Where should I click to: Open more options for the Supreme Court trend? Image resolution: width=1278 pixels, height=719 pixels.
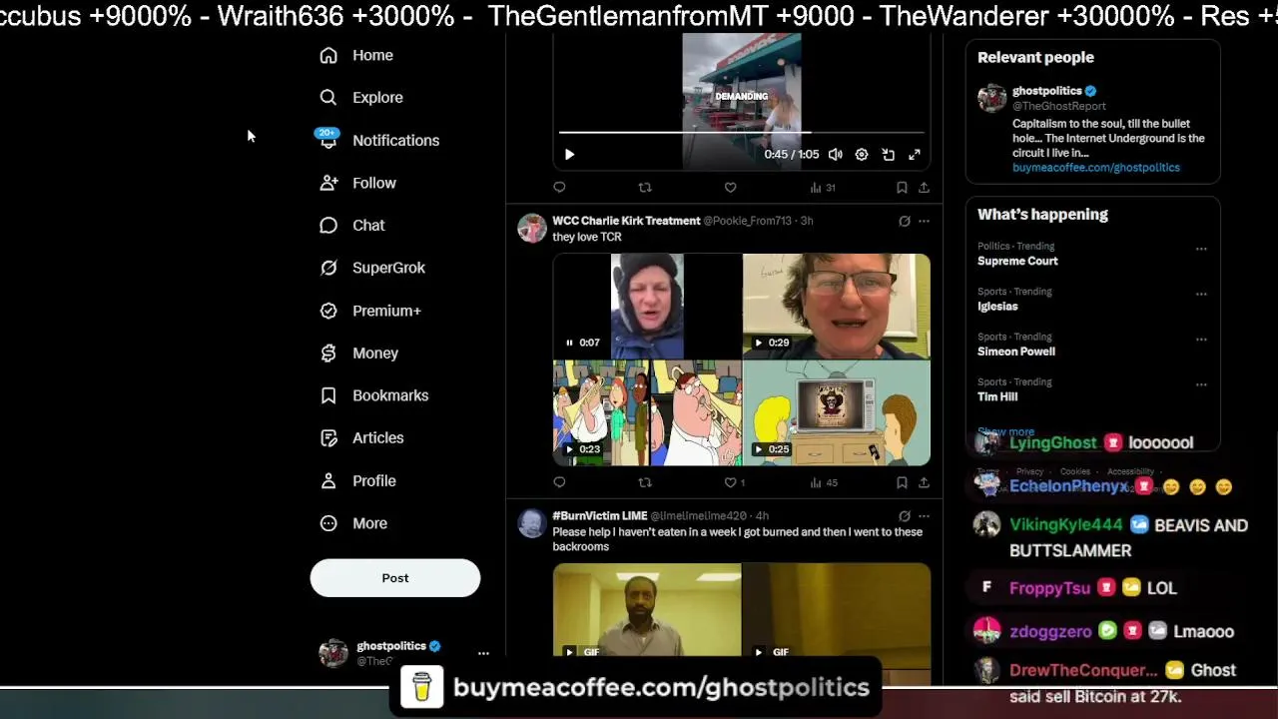[1201, 249]
